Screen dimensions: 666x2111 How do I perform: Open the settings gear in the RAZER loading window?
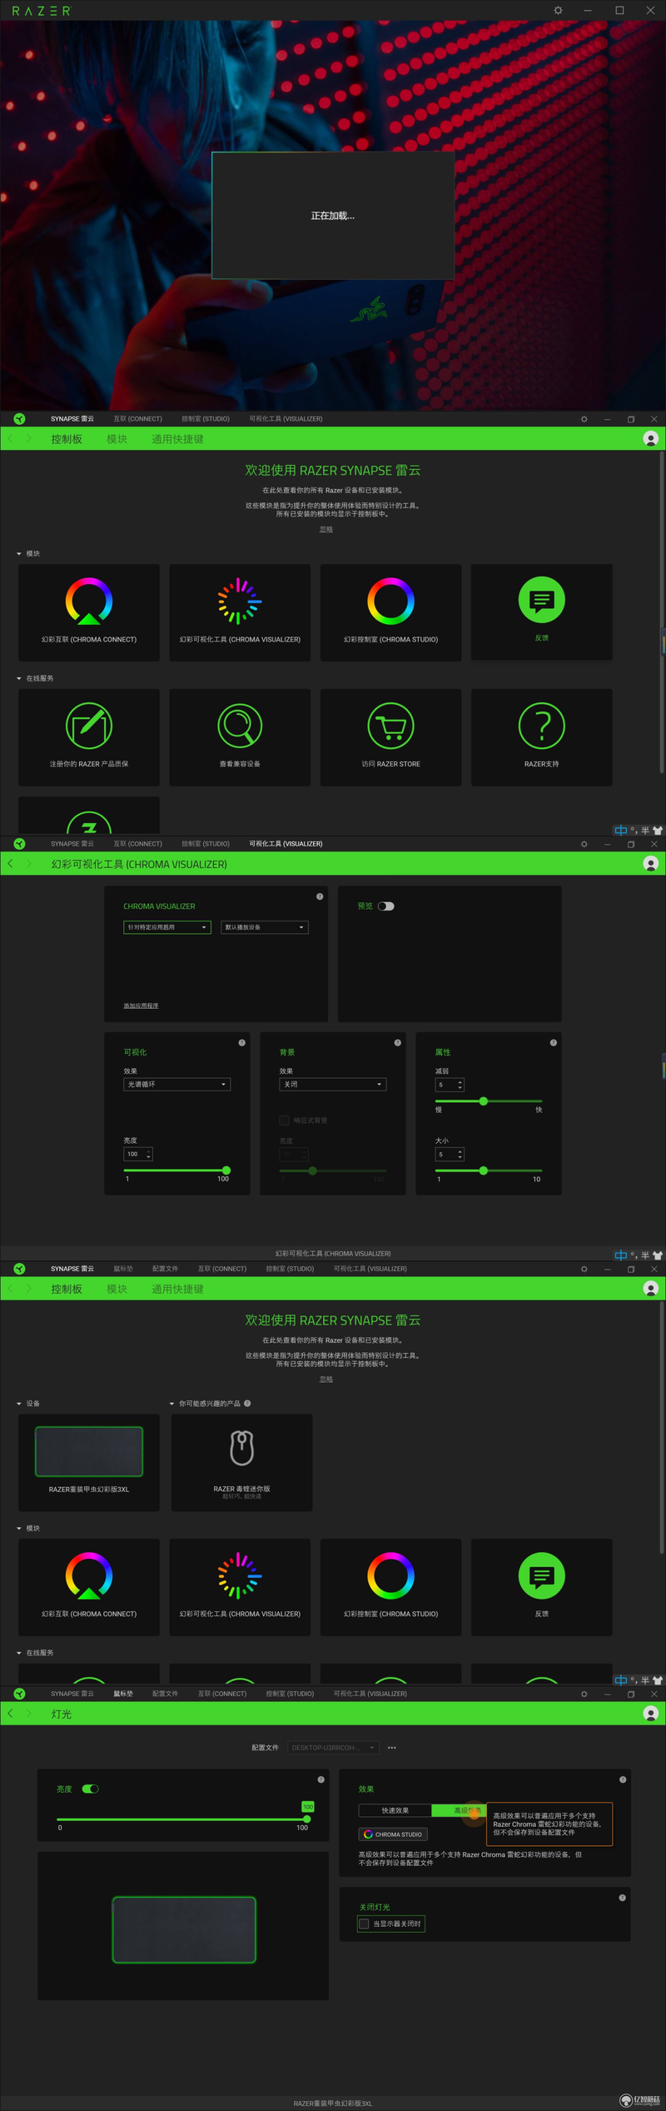click(x=558, y=11)
